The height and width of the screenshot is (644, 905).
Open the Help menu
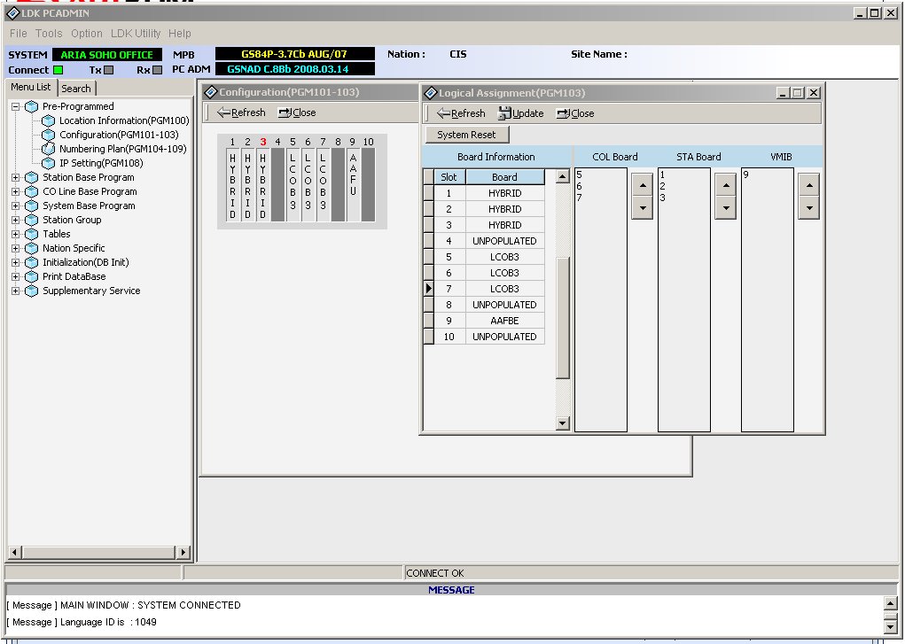[180, 34]
